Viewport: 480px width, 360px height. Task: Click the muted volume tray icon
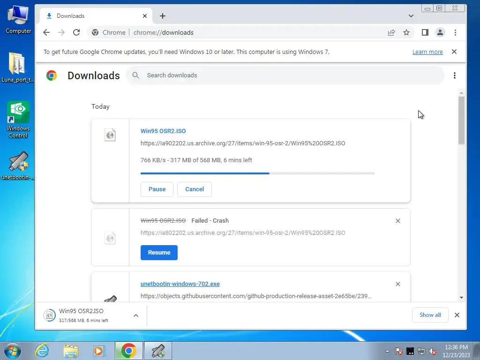pyautogui.click(x=433, y=351)
